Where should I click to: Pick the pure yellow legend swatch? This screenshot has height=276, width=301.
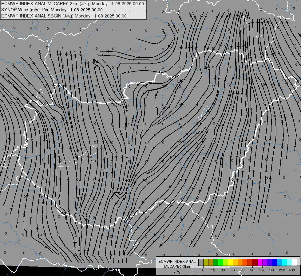click(x=230, y=262)
